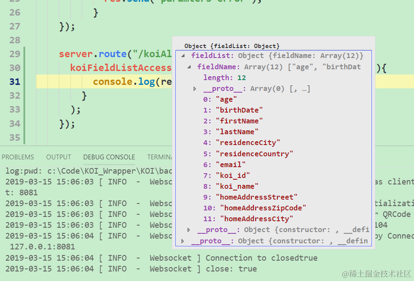
Task: Click array item 8 "koi_name"
Action: tap(231, 187)
